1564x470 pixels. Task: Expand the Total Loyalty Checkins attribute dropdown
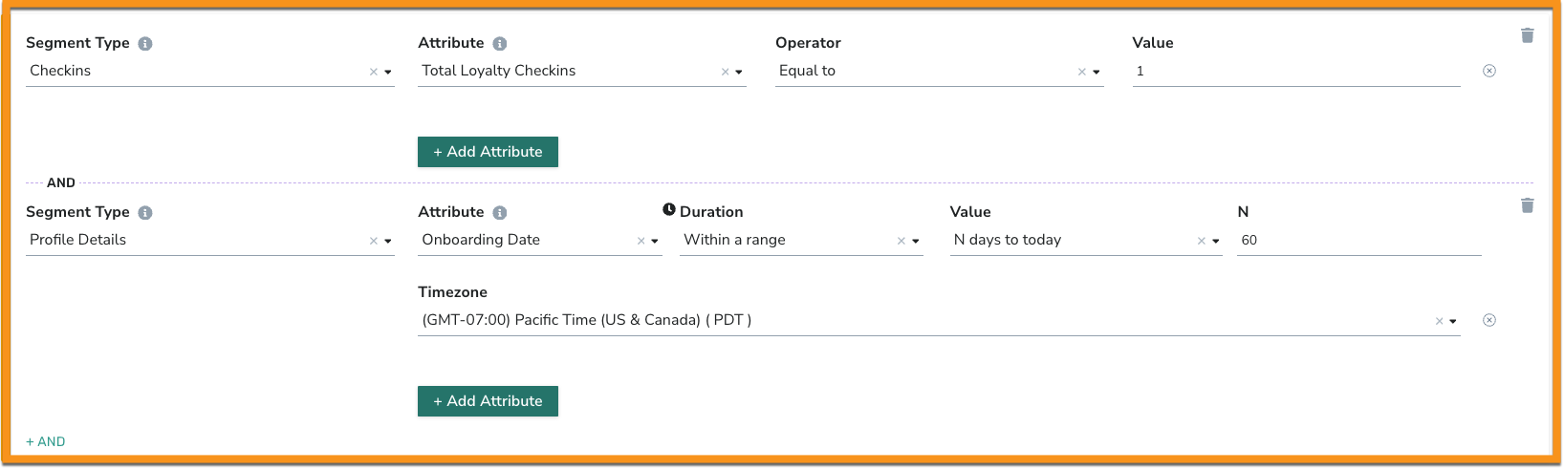739,72
